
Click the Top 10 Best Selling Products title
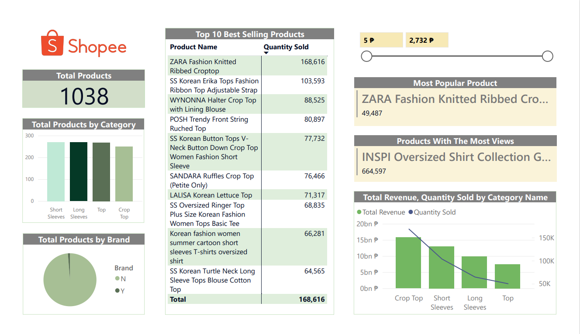click(250, 34)
